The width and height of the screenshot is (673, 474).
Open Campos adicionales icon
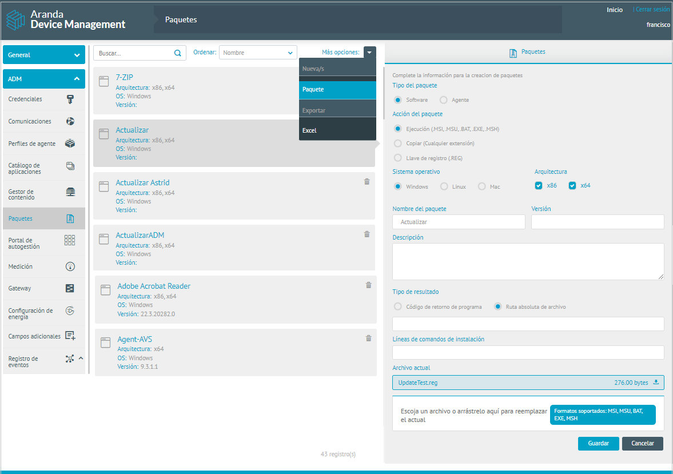(x=70, y=336)
